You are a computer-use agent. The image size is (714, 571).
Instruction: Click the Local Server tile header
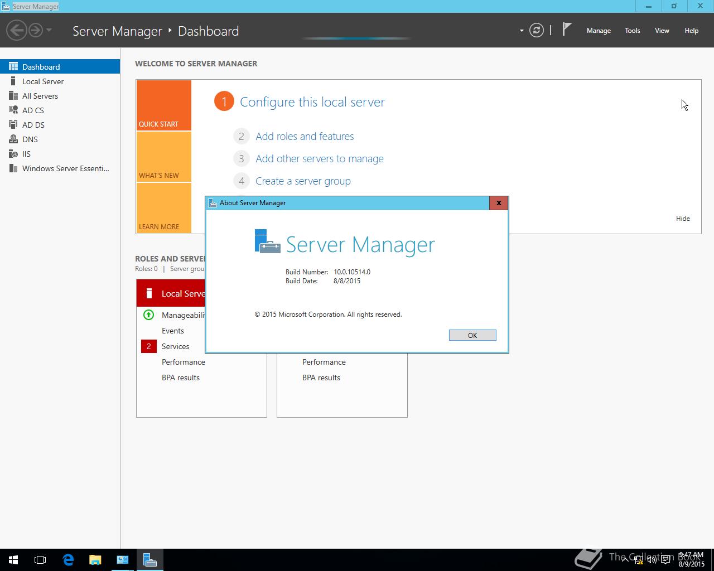pyautogui.click(x=171, y=293)
